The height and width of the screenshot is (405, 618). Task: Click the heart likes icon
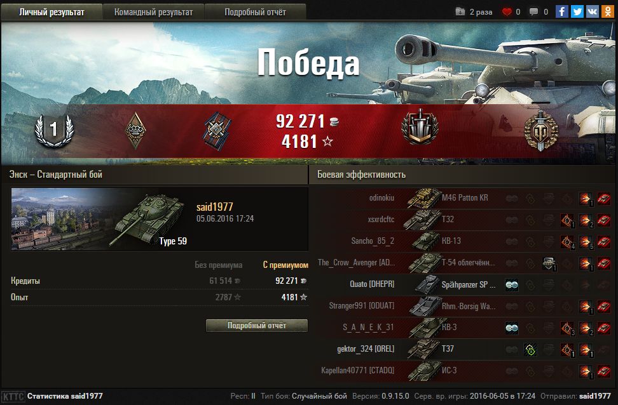point(507,12)
